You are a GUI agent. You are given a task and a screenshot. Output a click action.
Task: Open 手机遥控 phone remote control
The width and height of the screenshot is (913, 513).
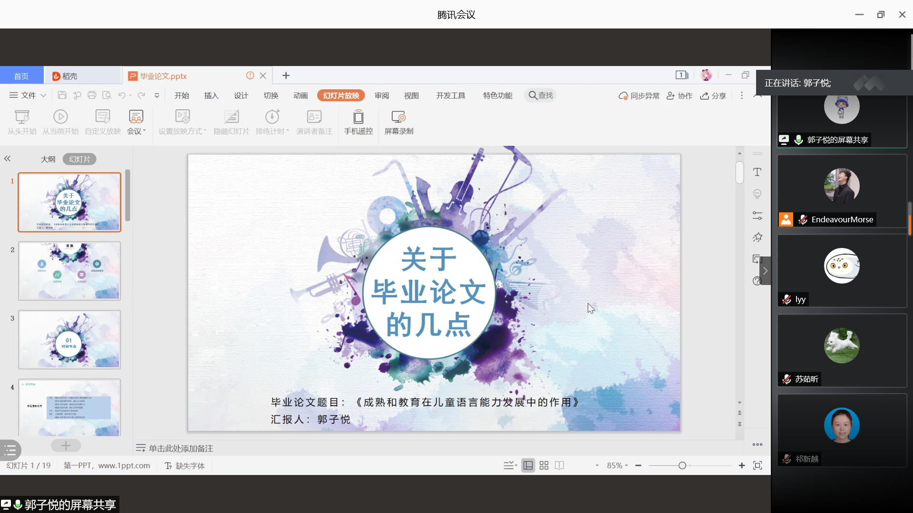(x=358, y=123)
